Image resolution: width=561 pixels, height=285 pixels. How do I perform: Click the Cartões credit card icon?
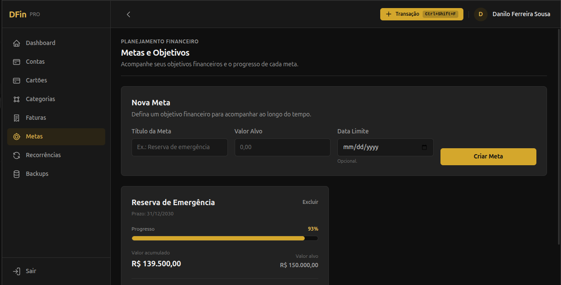(17, 80)
